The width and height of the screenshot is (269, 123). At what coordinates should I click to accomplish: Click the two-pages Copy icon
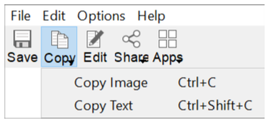click(60, 39)
